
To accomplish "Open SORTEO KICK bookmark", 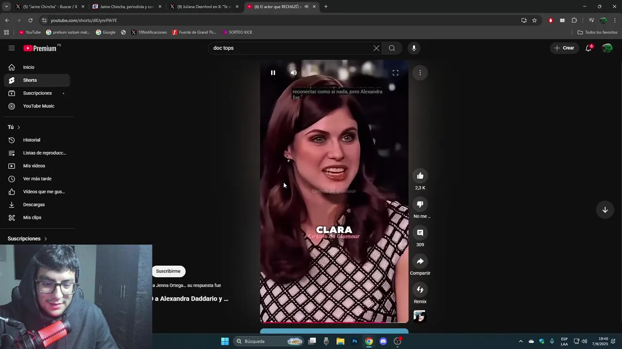I will [237, 32].
